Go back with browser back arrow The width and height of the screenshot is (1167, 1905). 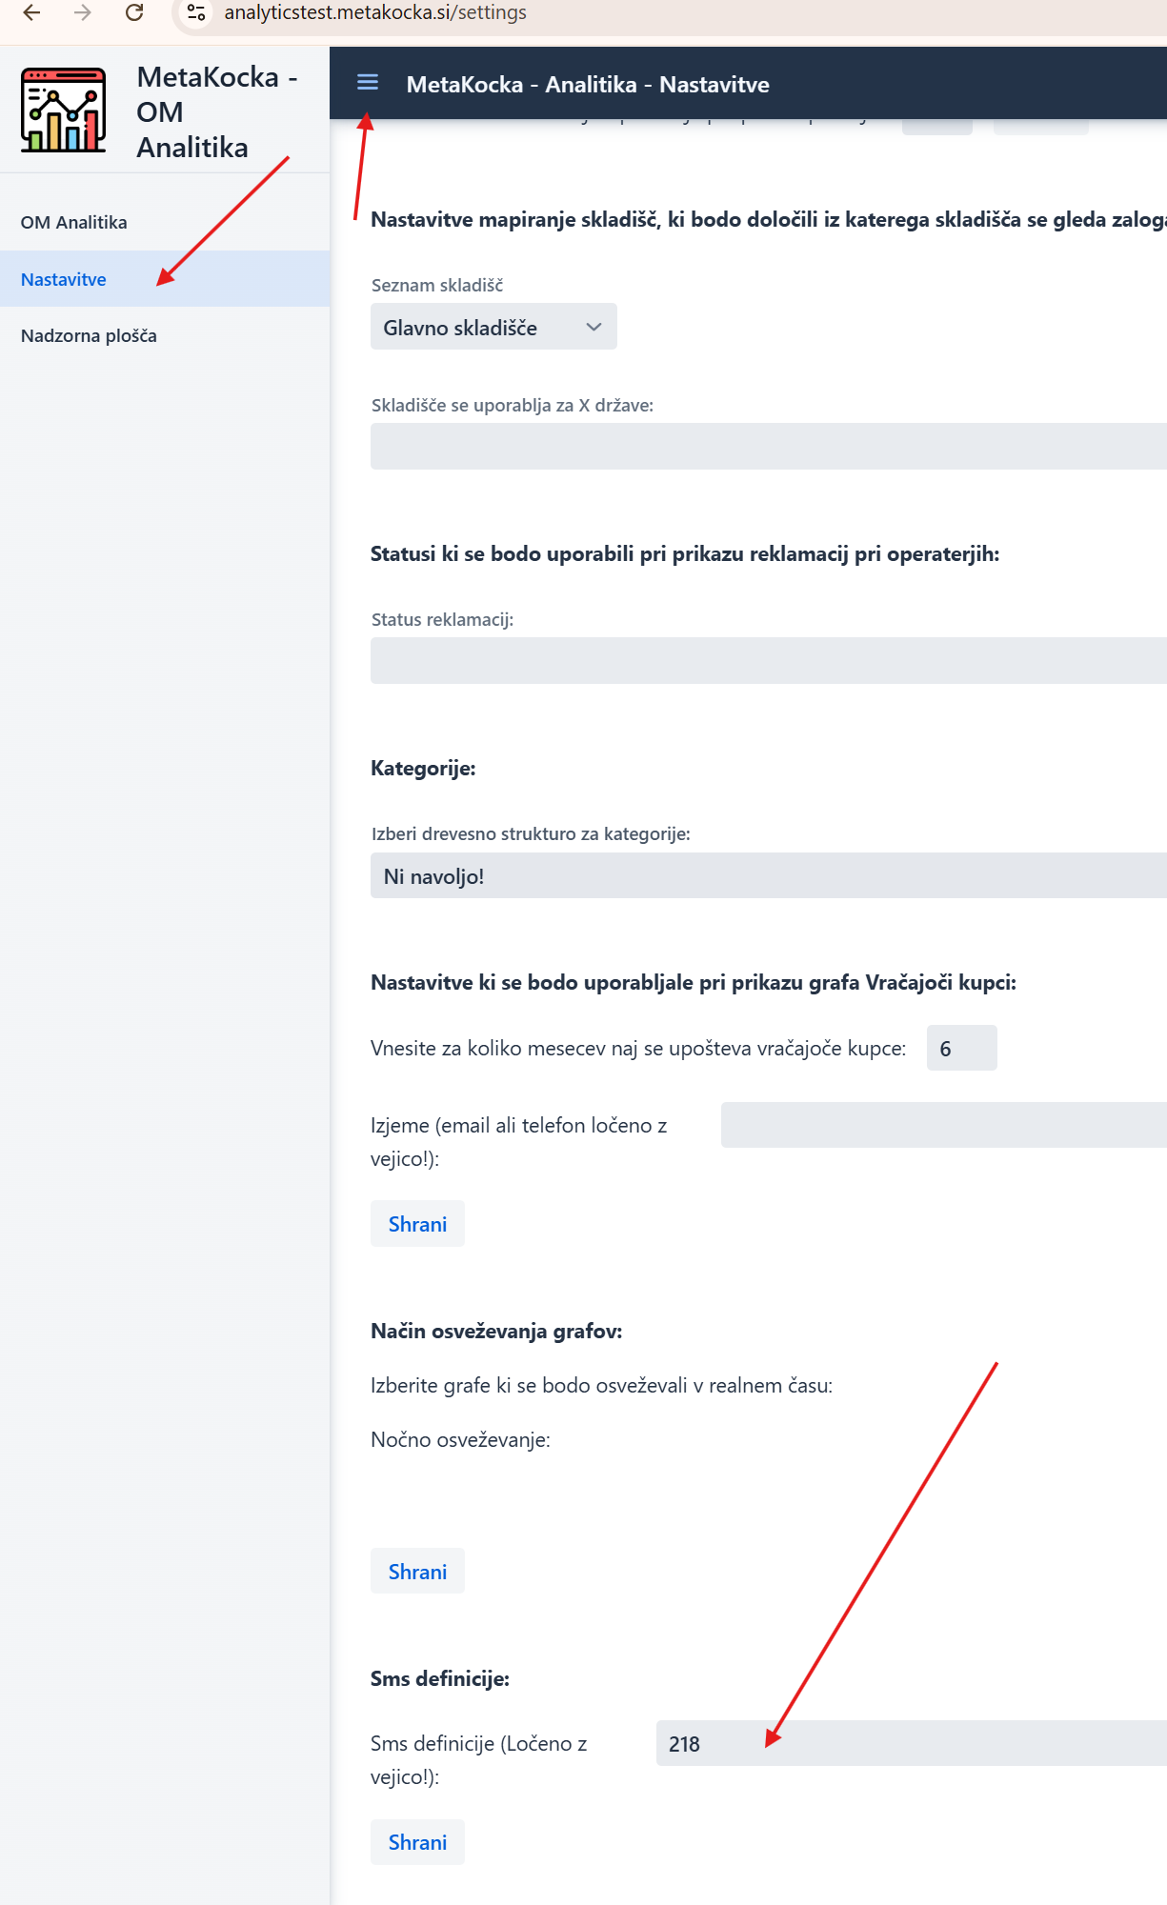point(31,13)
